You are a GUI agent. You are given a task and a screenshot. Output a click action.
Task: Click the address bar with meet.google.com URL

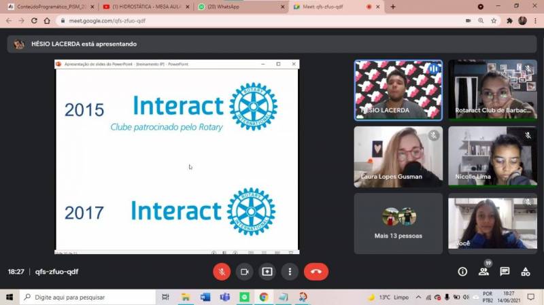click(x=260, y=21)
